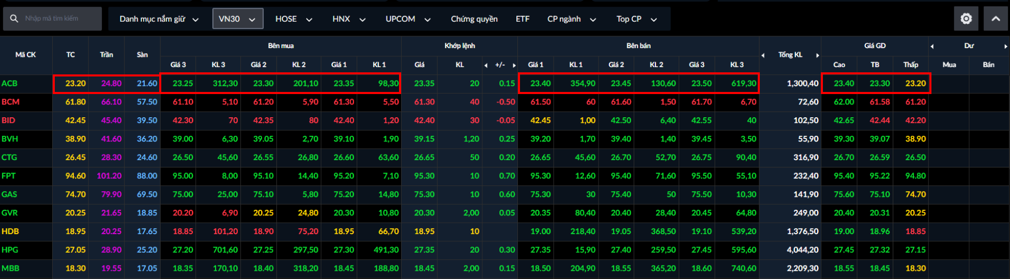Select the ETF tab
Viewport: 1010px width, 279px height.
[522, 19]
